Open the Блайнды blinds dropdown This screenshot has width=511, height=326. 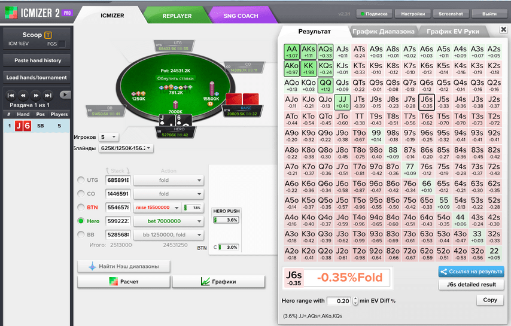[126, 148]
